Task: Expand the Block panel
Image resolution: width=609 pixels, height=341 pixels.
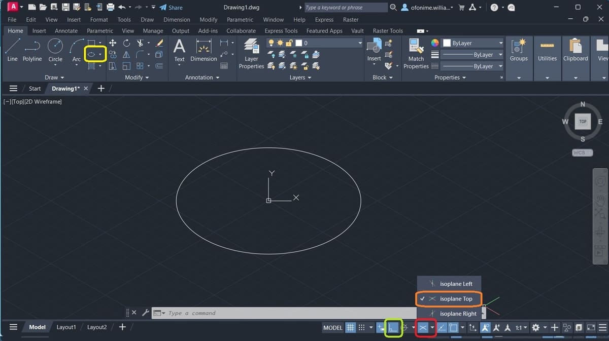Action: point(383,78)
